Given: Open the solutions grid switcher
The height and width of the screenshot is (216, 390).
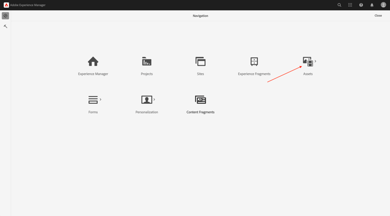Looking at the screenshot, I should coord(350,5).
